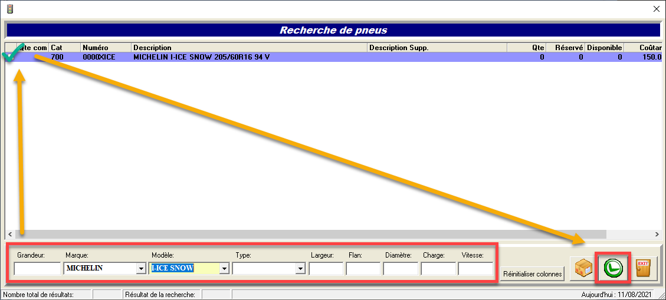
Task: Click the Qte com column header
Action: 32,48
